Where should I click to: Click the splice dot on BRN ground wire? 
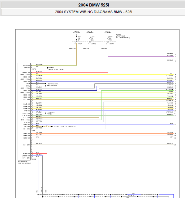click(x=43, y=127)
